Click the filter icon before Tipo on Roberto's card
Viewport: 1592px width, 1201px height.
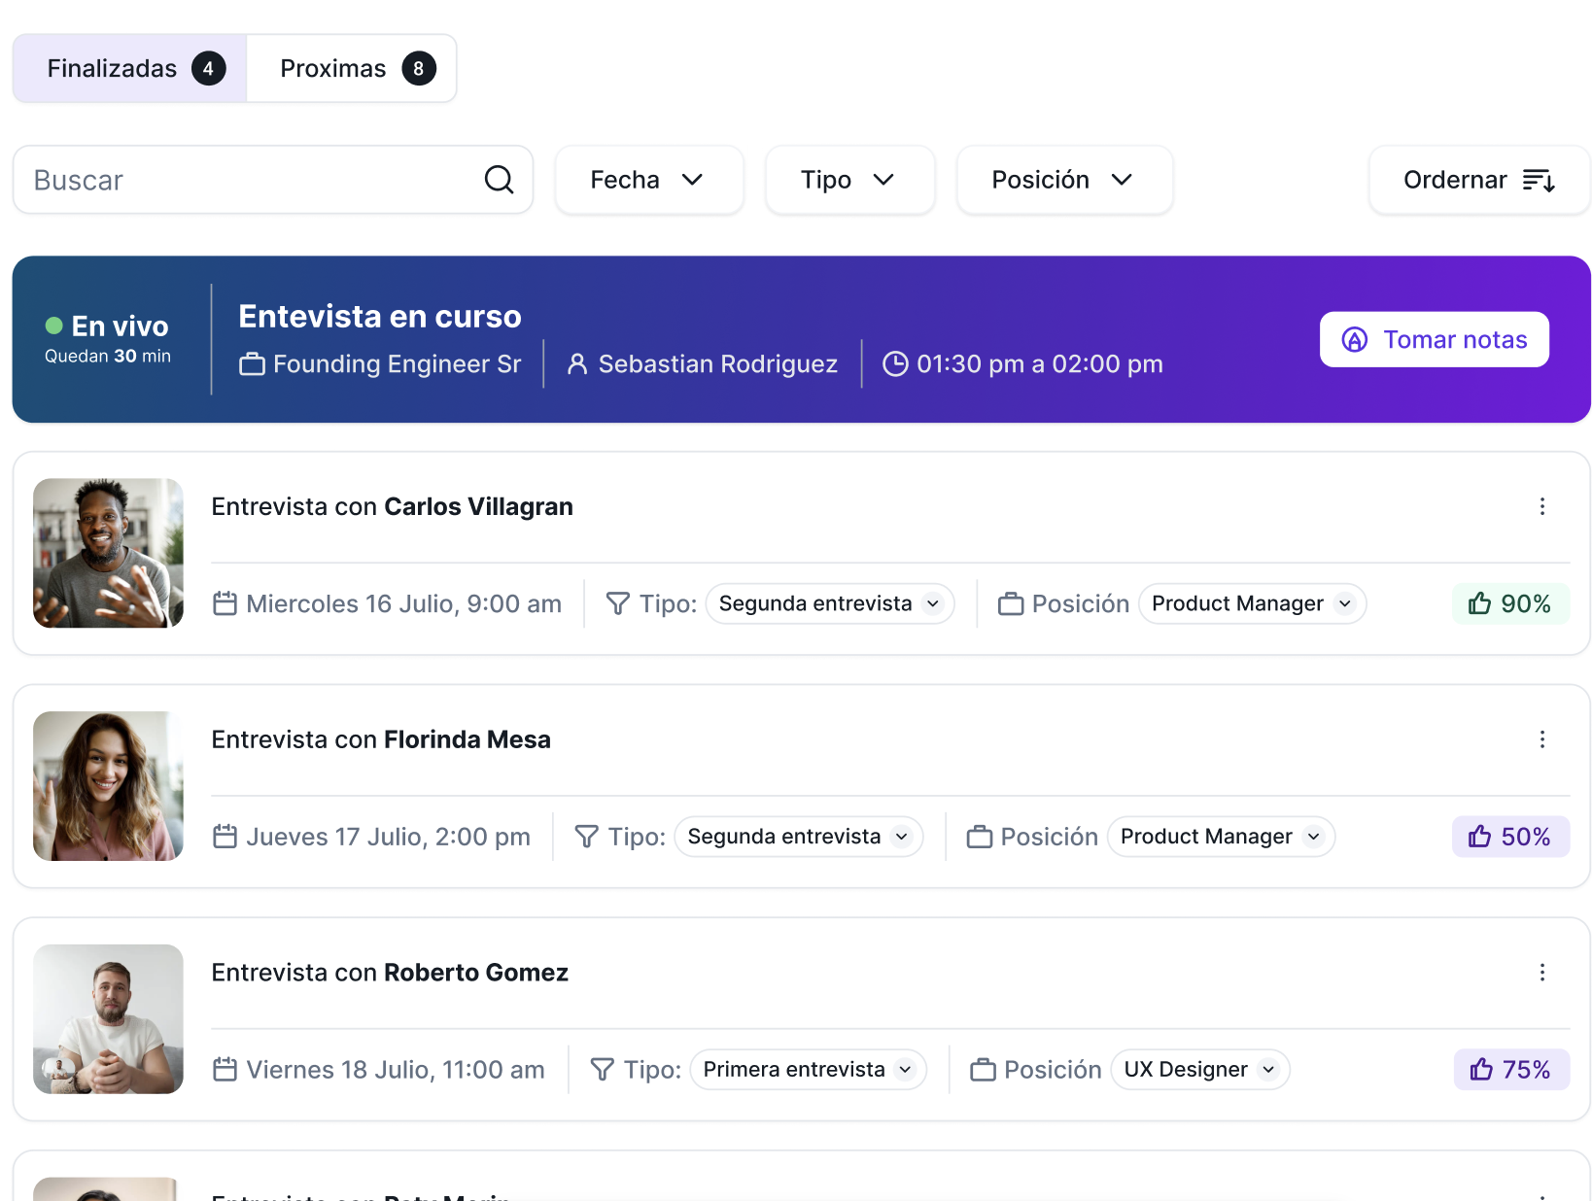pyautogui.click(x=602, y=1069)
